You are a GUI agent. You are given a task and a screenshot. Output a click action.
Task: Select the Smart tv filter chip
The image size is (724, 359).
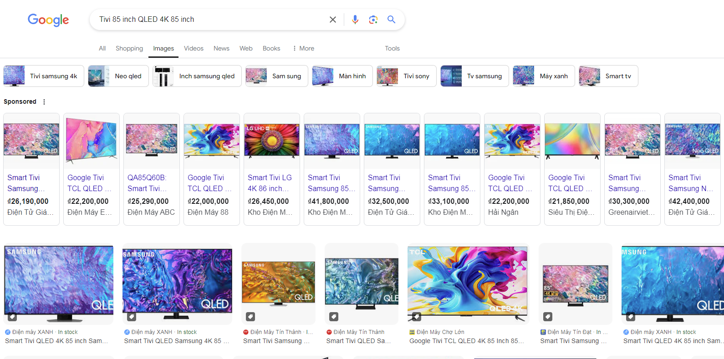tap(608, 76)
